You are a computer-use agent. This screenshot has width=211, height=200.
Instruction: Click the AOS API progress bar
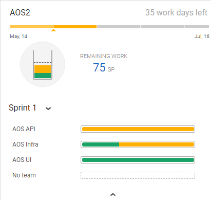click(138, 129)
